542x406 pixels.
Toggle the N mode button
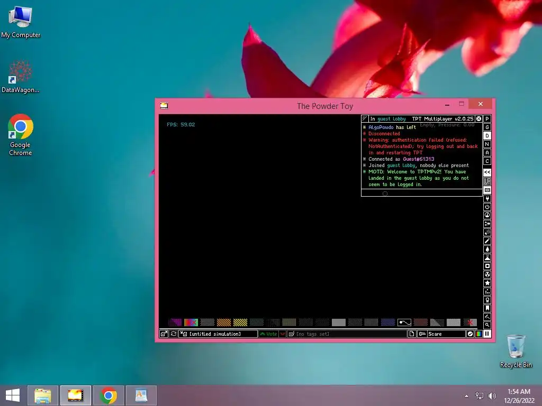pos(487,144)
